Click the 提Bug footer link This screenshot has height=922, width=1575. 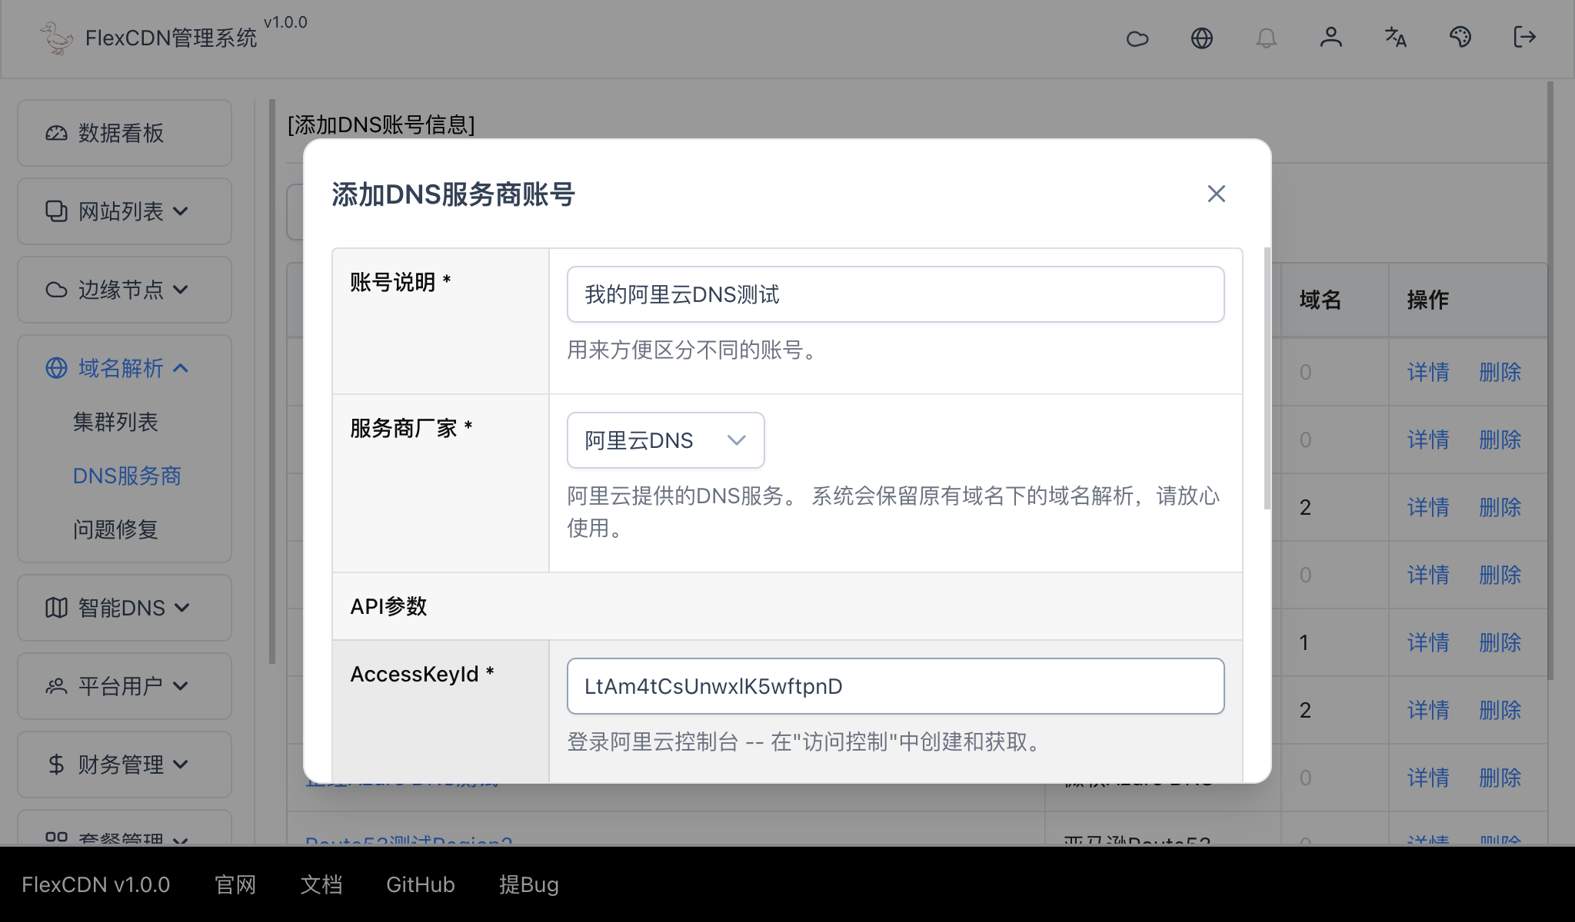pyautogui.click(x=528, y=884)
